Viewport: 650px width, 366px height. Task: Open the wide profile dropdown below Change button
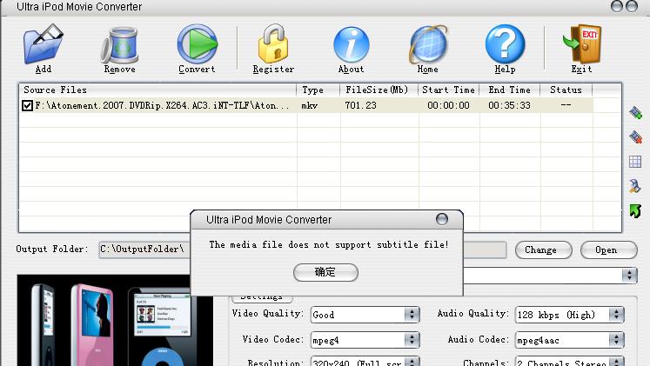[550, 276]
